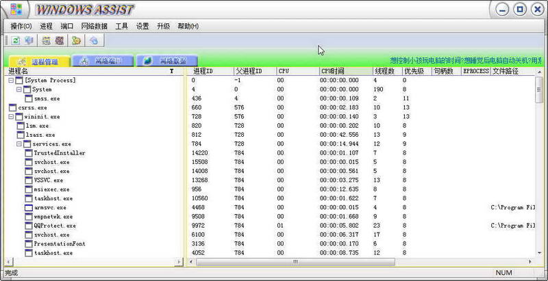Click the QQProtect.exe process icon

point(29,226)
